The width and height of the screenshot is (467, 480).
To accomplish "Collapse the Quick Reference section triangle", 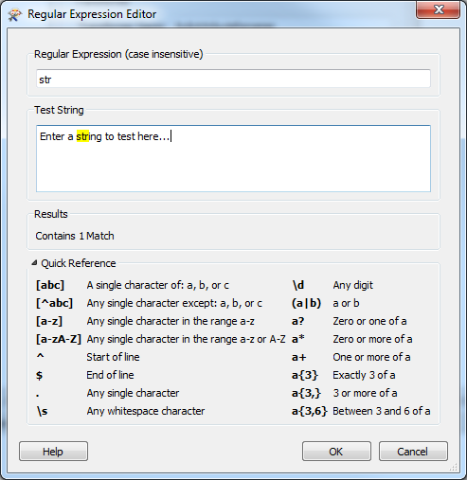I will pos(34,262).
